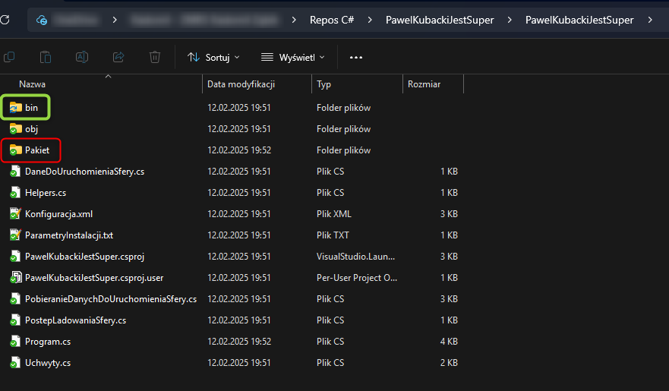Select the Program.cs file

(48, 342)
